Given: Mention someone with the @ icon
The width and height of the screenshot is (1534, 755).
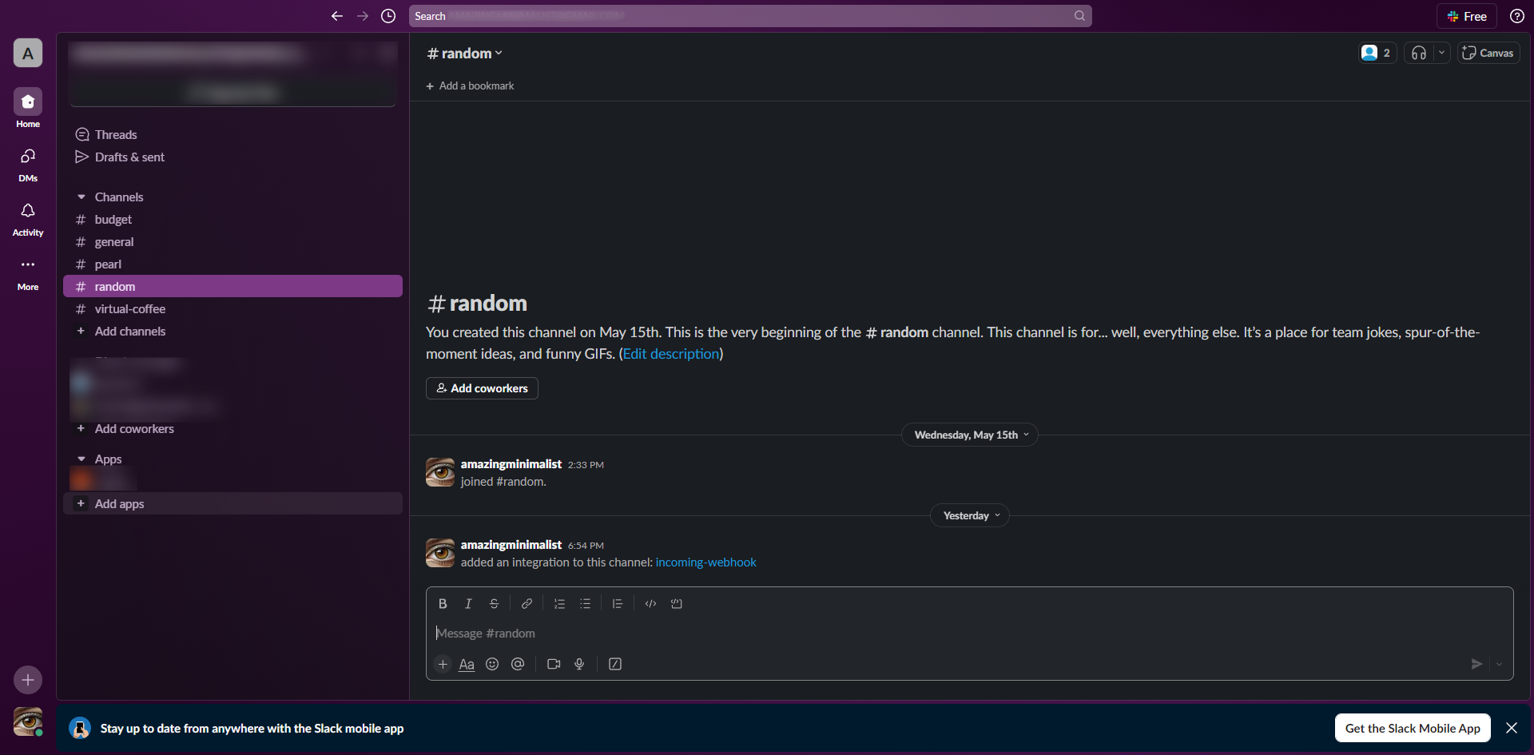Looking at the screenshot, I should click(x=518, y=664).
